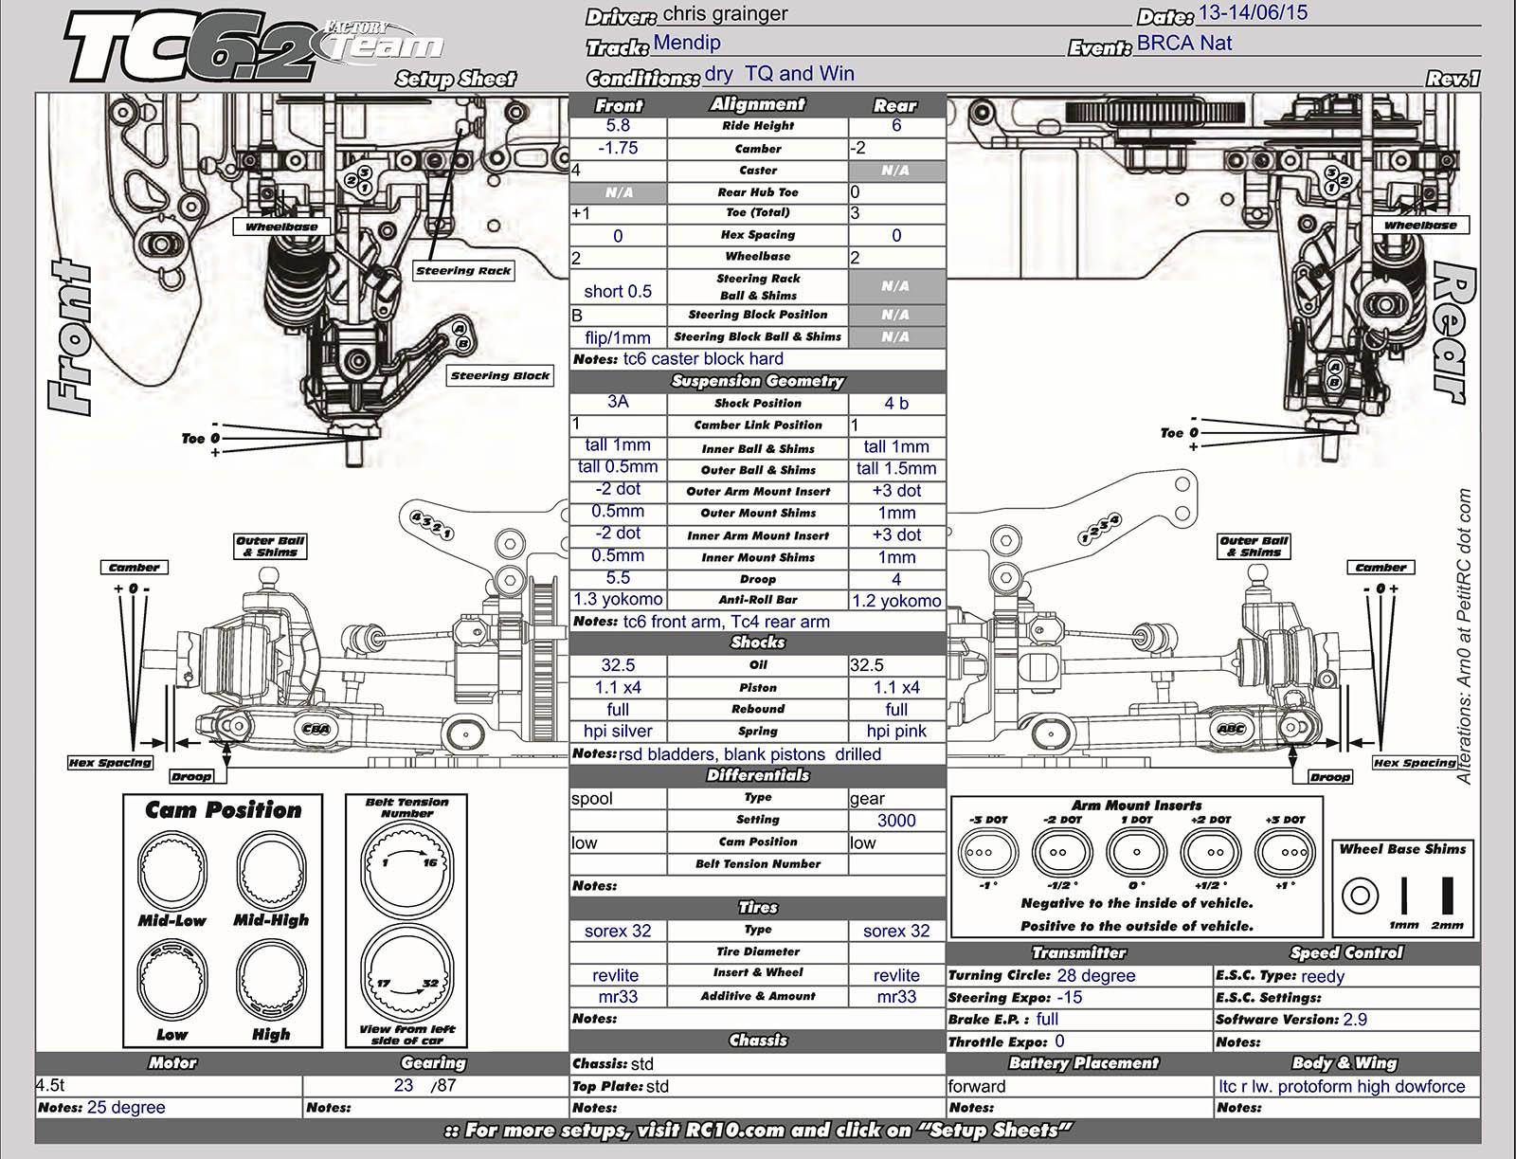Click the Date field 13-14/06/15

pos(1338,13)
